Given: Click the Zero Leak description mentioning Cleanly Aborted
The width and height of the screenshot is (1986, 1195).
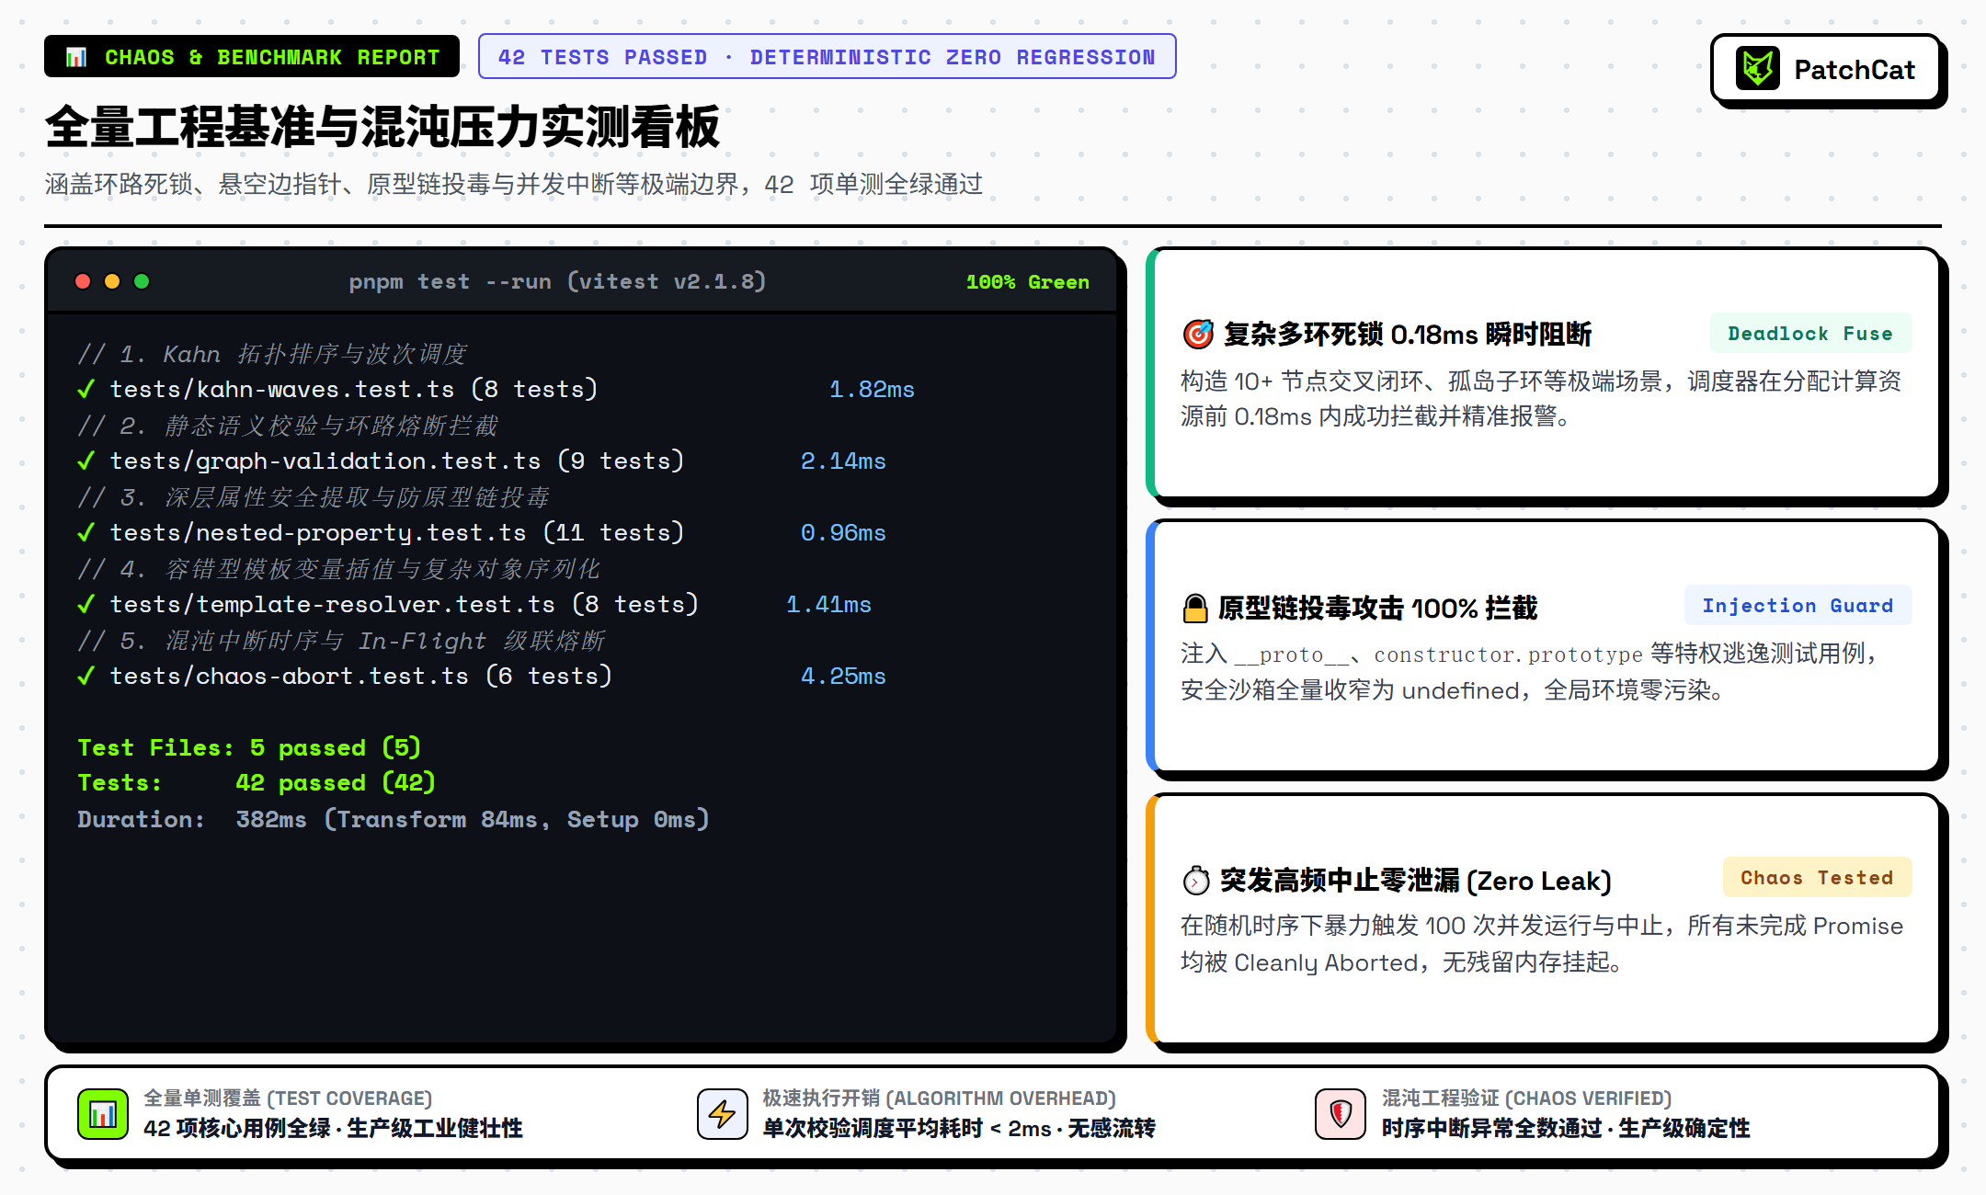Looking at the screenshot, I should (1542, 944).
